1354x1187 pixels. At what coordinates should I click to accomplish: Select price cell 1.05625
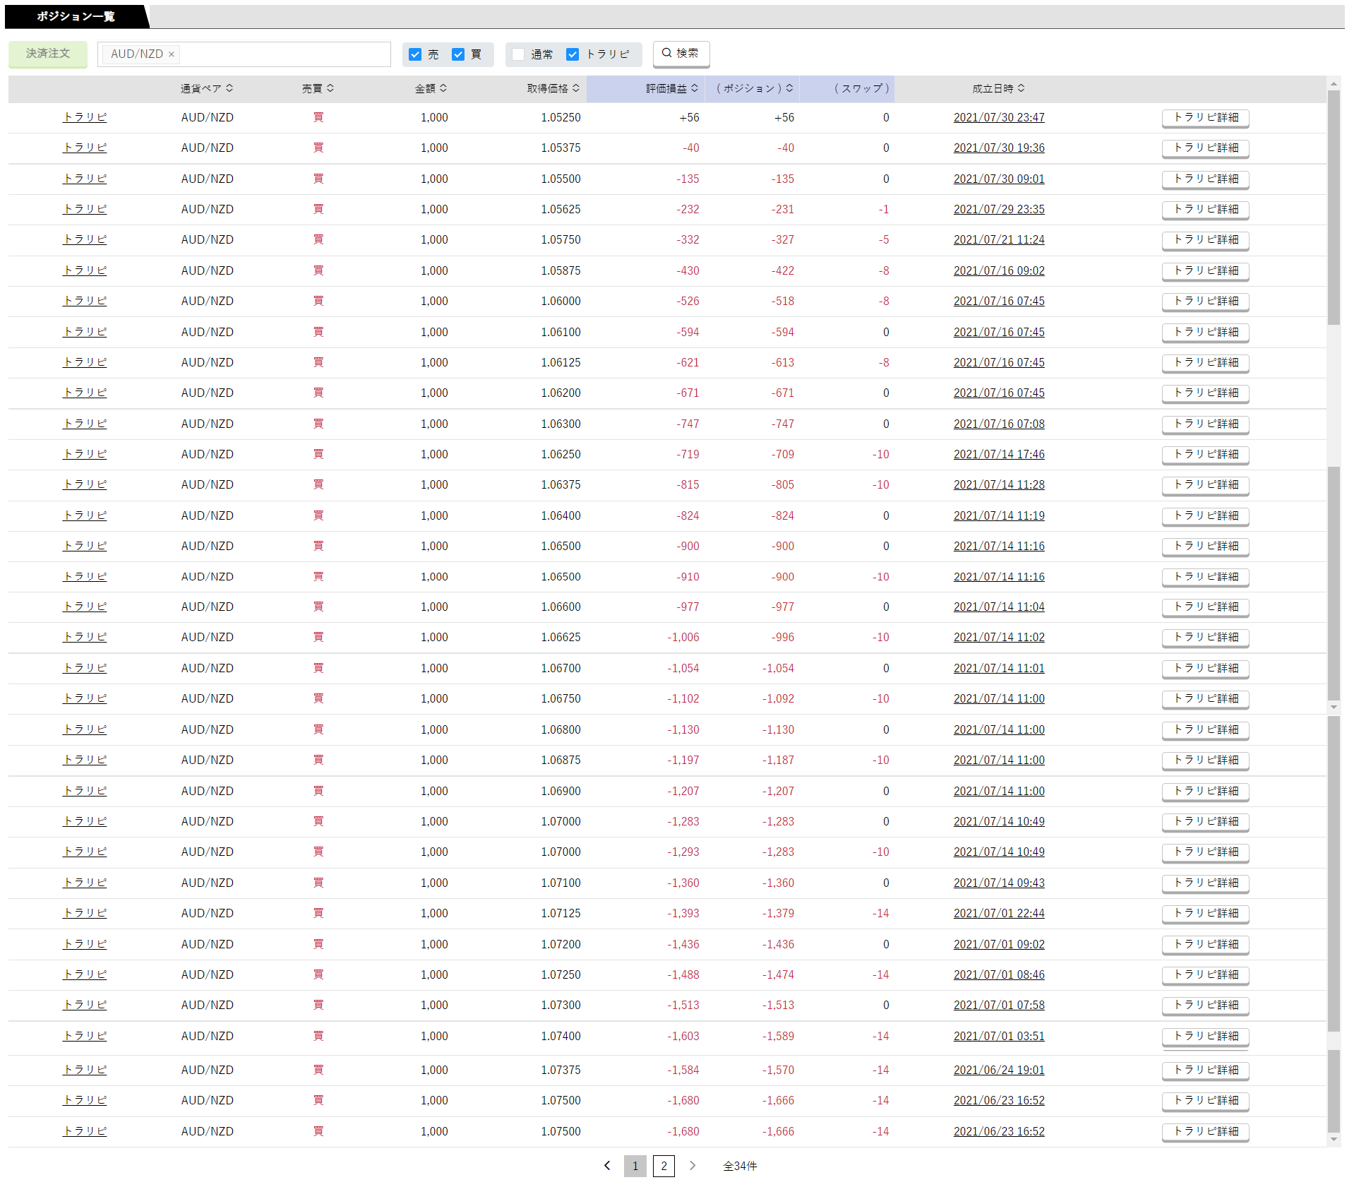(561, 209)
